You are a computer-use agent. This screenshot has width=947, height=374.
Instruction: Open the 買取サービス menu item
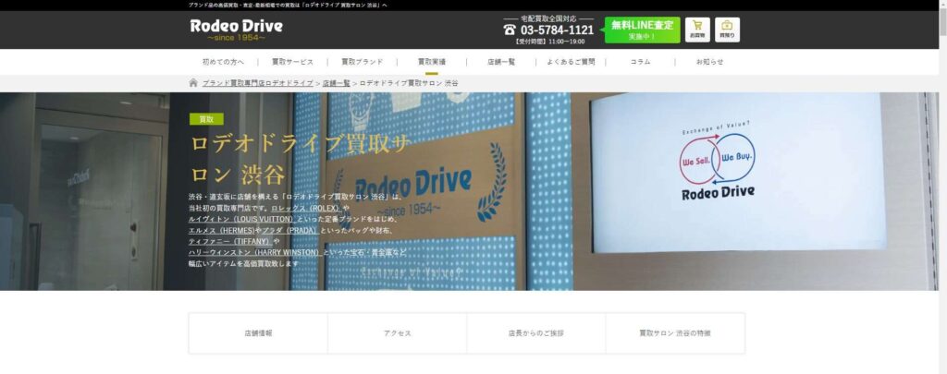(x=292, y=62)
